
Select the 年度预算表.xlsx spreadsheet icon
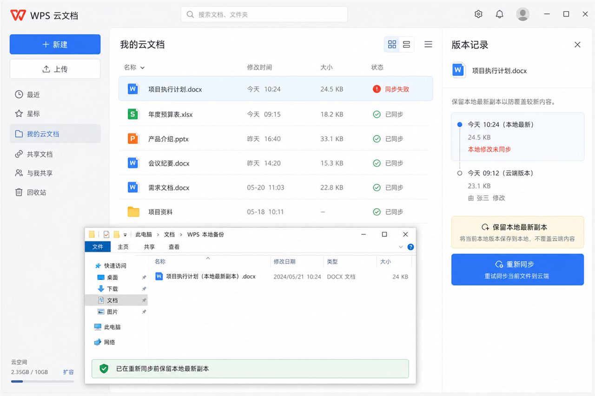[133, 114]
